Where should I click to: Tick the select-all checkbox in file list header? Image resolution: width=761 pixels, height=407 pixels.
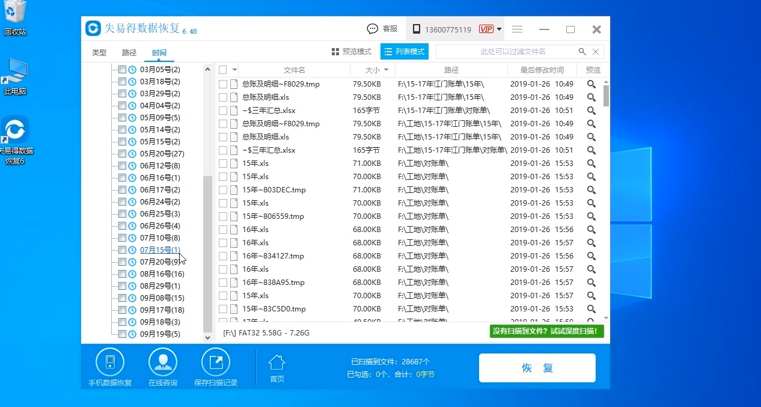click(x=223, y=70)
